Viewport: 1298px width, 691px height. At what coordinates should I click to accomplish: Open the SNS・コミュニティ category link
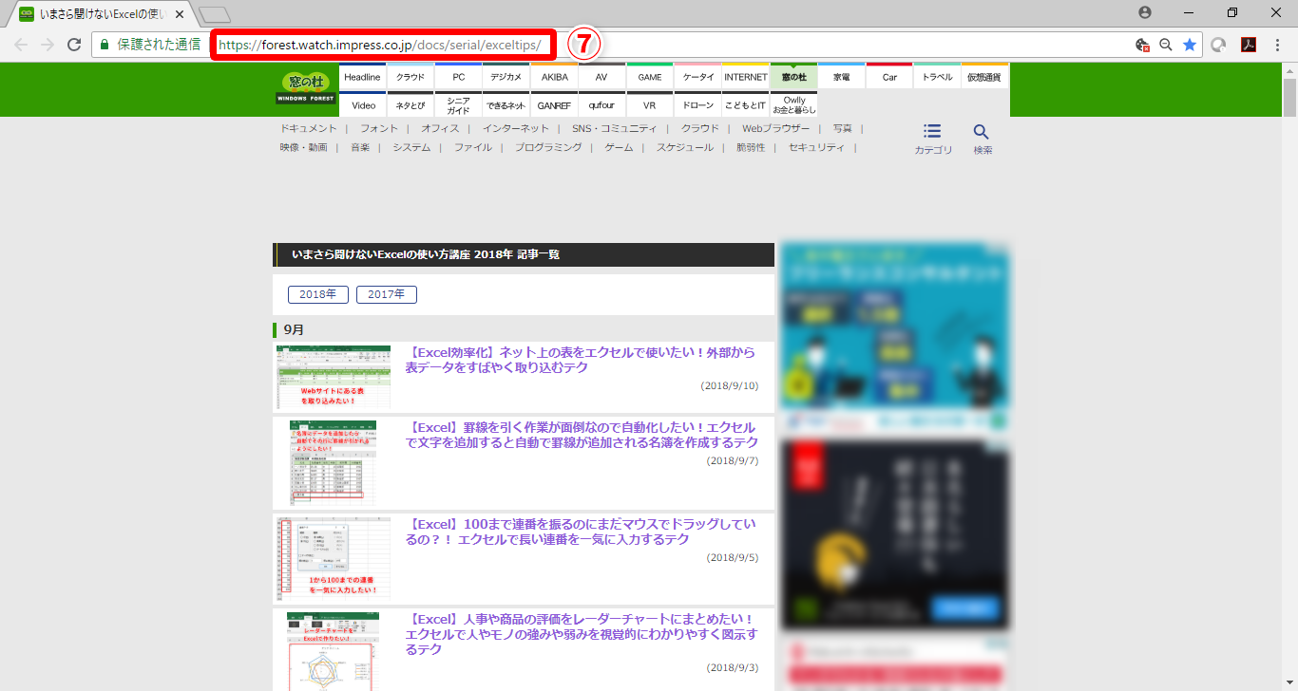point(614,128)
